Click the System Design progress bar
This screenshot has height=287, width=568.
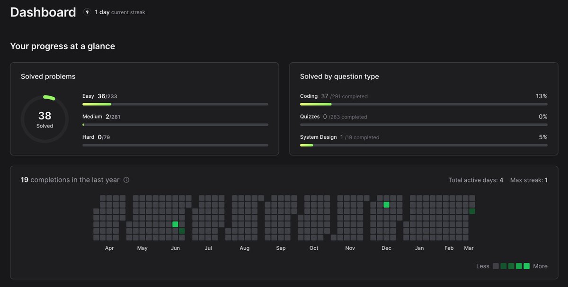[424, 145]
